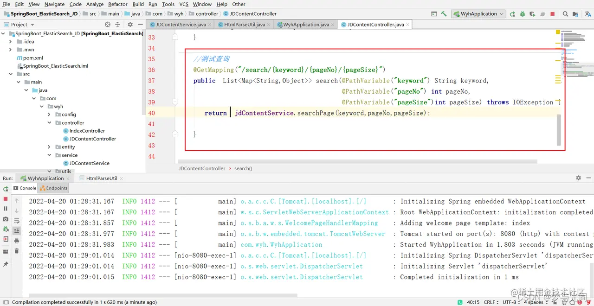Click the line 40:15 position indicator

coord(473,302)
